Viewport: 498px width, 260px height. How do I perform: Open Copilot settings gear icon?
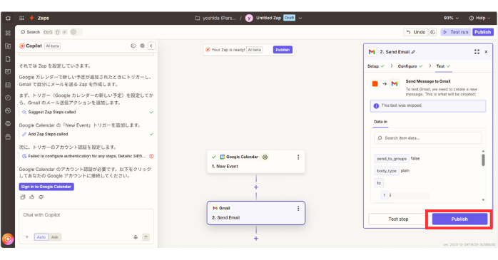[142, 46]
